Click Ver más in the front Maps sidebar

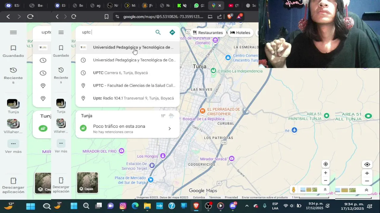61,146
